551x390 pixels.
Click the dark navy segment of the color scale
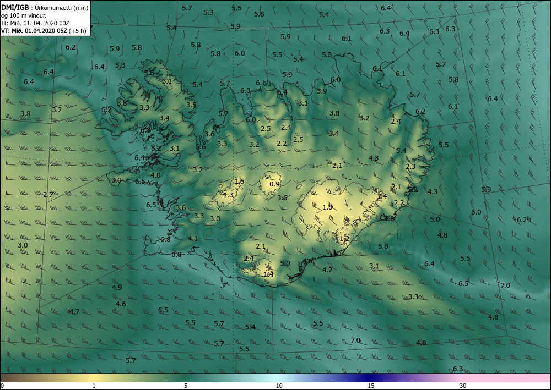coord(369,378)
